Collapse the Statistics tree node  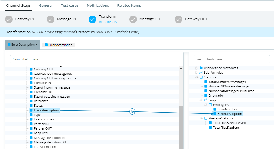pos(197,77)
